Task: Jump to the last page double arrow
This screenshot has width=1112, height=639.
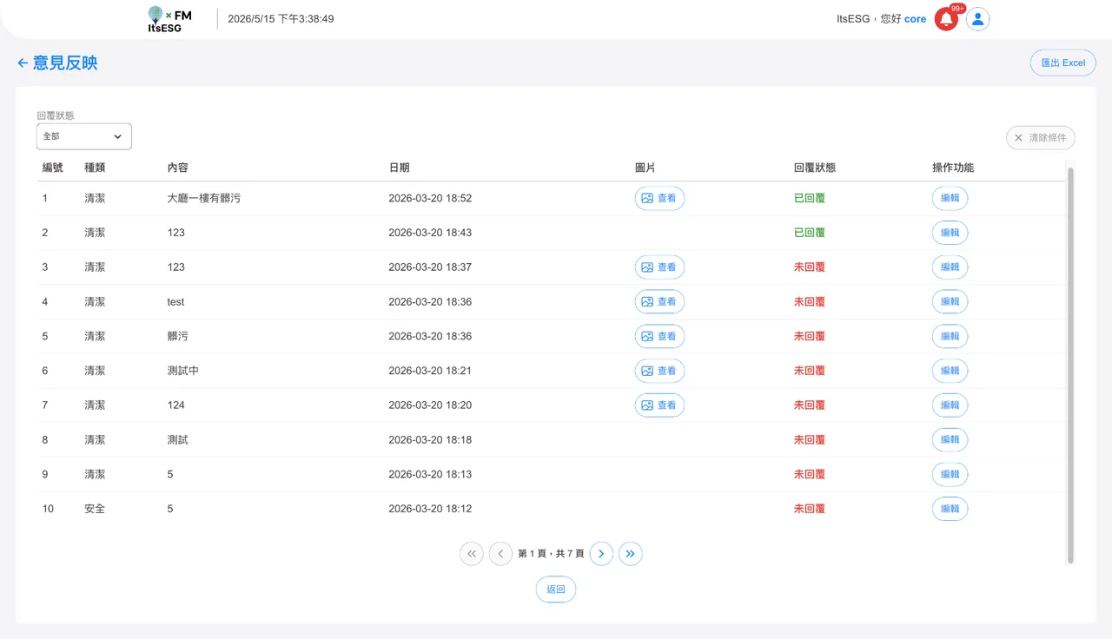Action: pyautogui.click(x=631, y=554)
